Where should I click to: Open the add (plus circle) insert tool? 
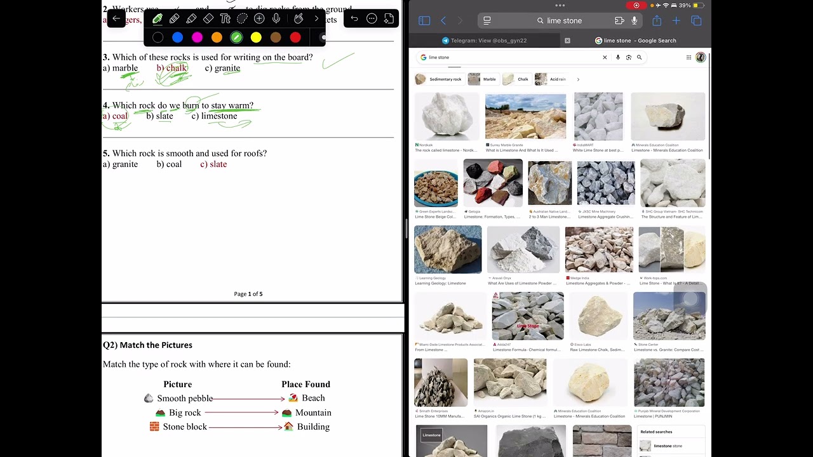(x=259, y=18)
